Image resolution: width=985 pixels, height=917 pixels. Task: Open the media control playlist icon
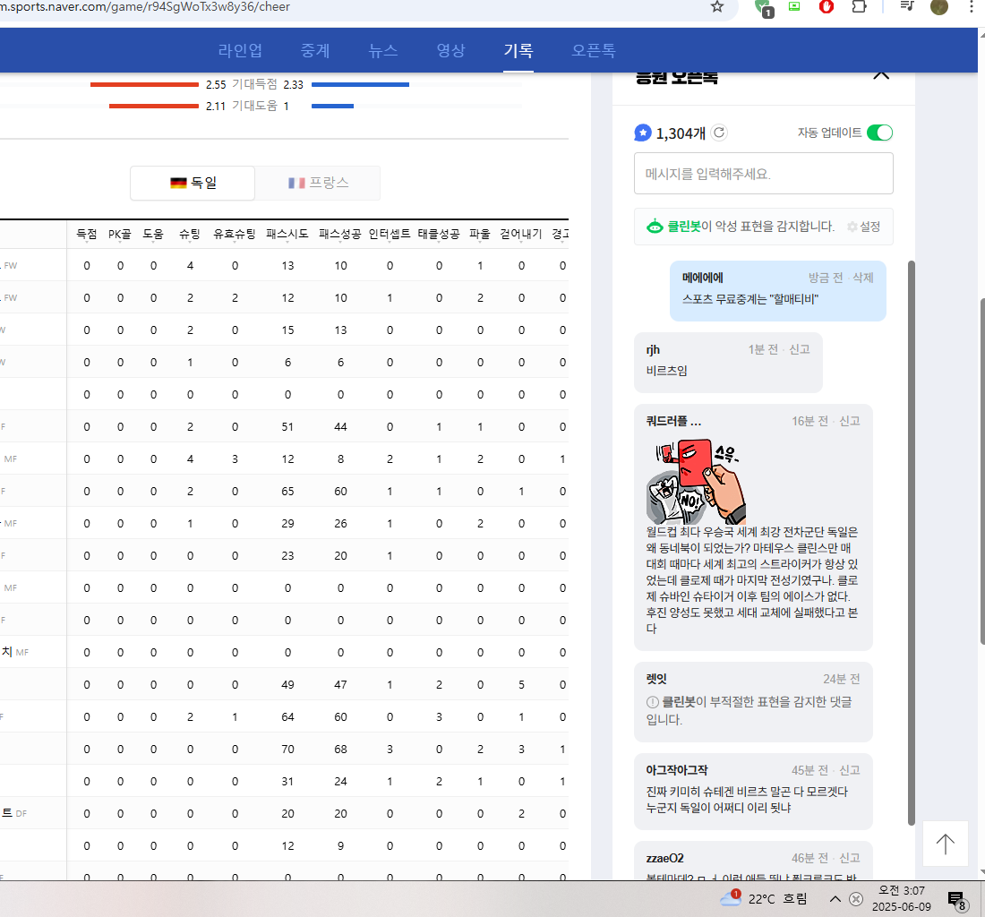coord(907,7)
